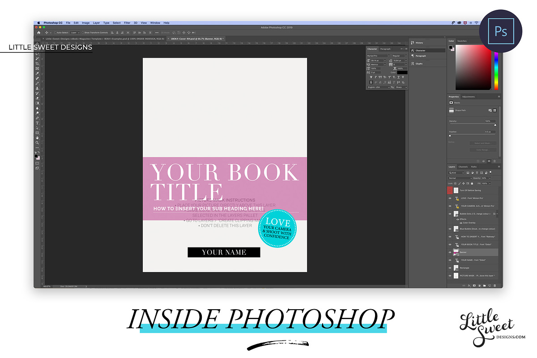The image size is (537, 358).
Task: Hide the Banner layer with eye icon
Action: pyautogui.click(x=450, y=252)
